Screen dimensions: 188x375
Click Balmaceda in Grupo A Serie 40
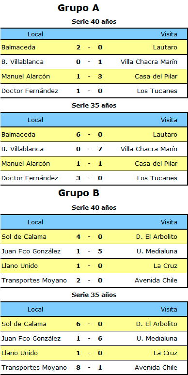click(x=18, y=47)
